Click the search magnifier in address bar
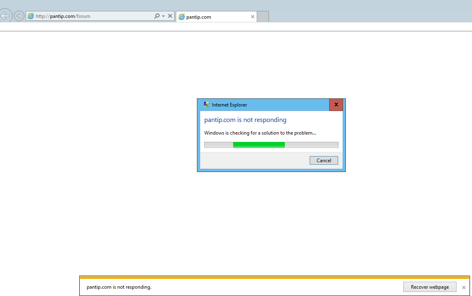 [157, 16]
